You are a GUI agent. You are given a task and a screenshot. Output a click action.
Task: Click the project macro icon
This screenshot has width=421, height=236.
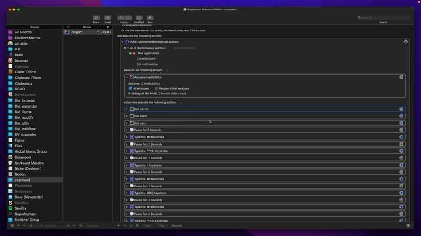[67, 32]
